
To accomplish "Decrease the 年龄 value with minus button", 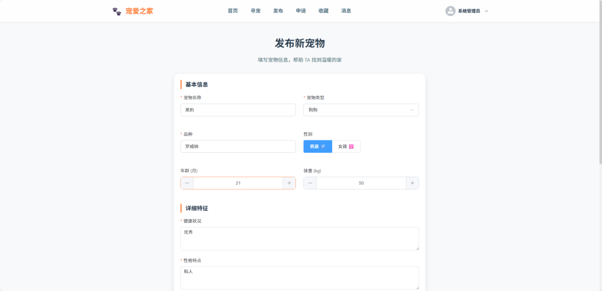I will [x=187, y=183].
